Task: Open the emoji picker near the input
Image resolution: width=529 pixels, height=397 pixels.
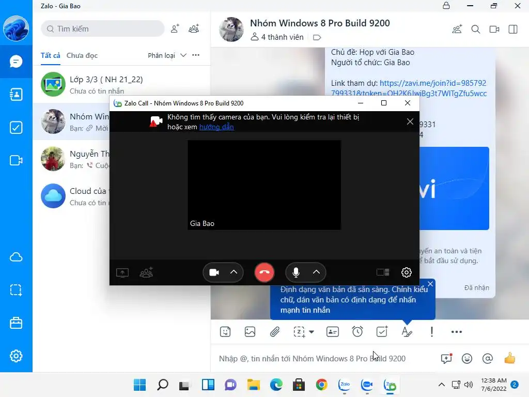Action: click(x=467, y=359)
